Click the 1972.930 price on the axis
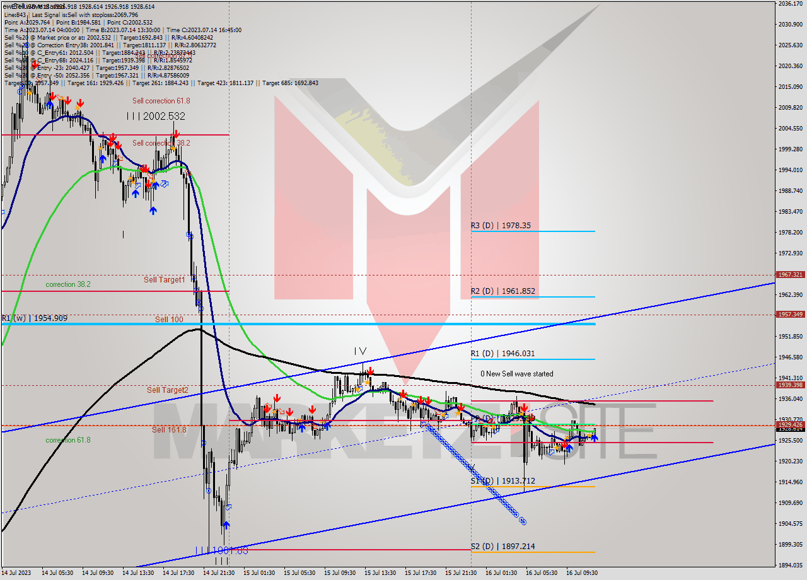This screenshot has height=580, width=807. pos(790,253)
